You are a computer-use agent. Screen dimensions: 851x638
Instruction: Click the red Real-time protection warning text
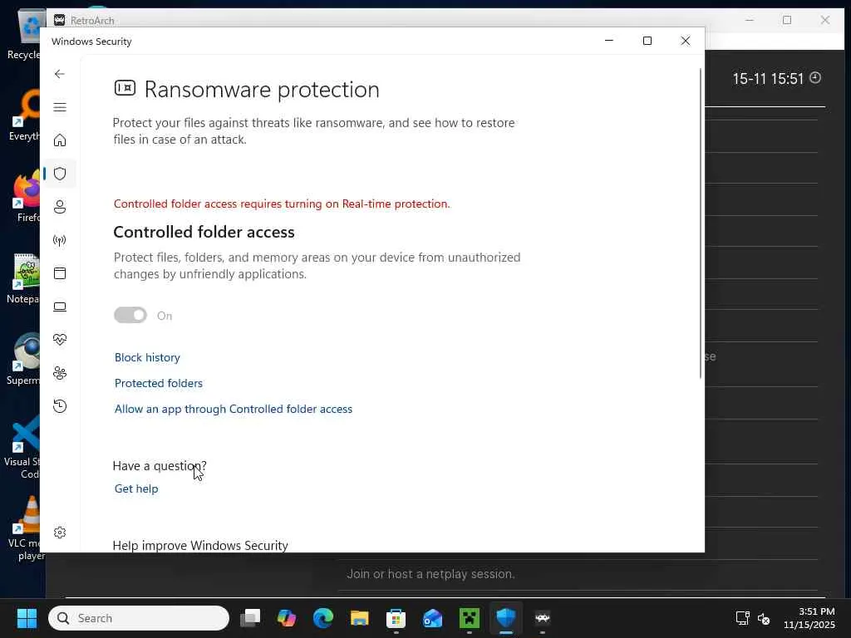[x=282, y=204]
